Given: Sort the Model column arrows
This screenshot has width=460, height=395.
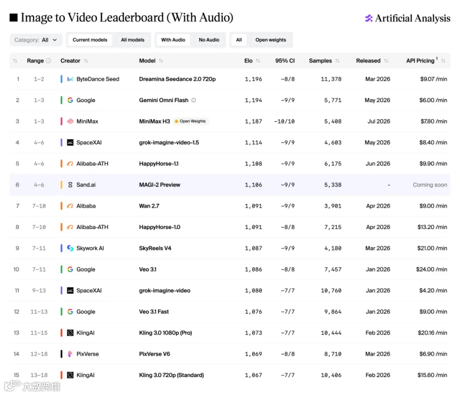Looking at the screenshot, I should [161, 61].
